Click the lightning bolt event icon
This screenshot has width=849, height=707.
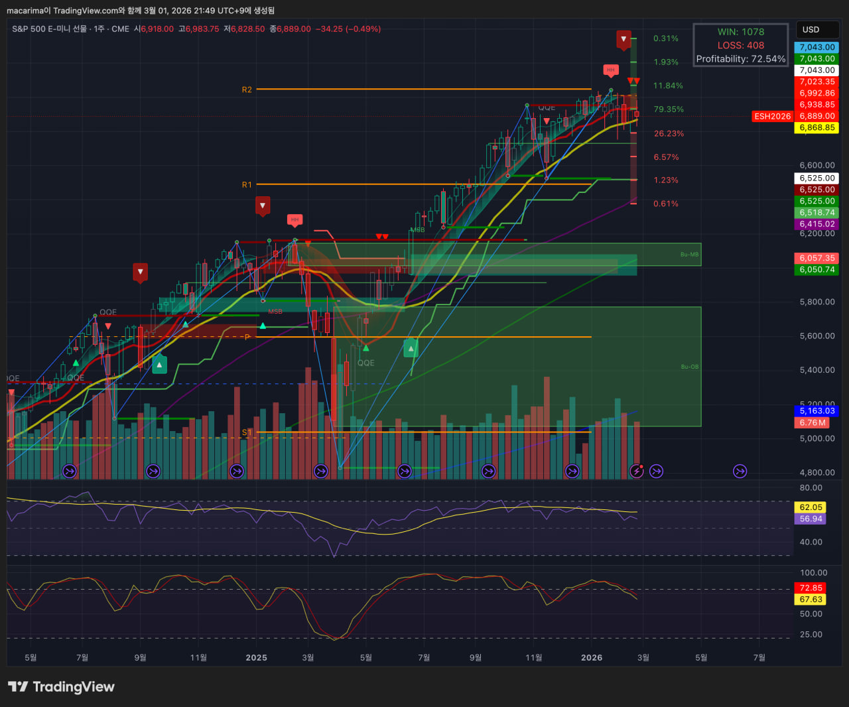coord(637,472)
